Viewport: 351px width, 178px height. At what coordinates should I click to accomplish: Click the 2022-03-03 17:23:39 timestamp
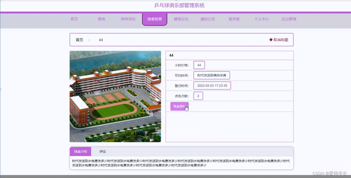click(x=212, y=86)
